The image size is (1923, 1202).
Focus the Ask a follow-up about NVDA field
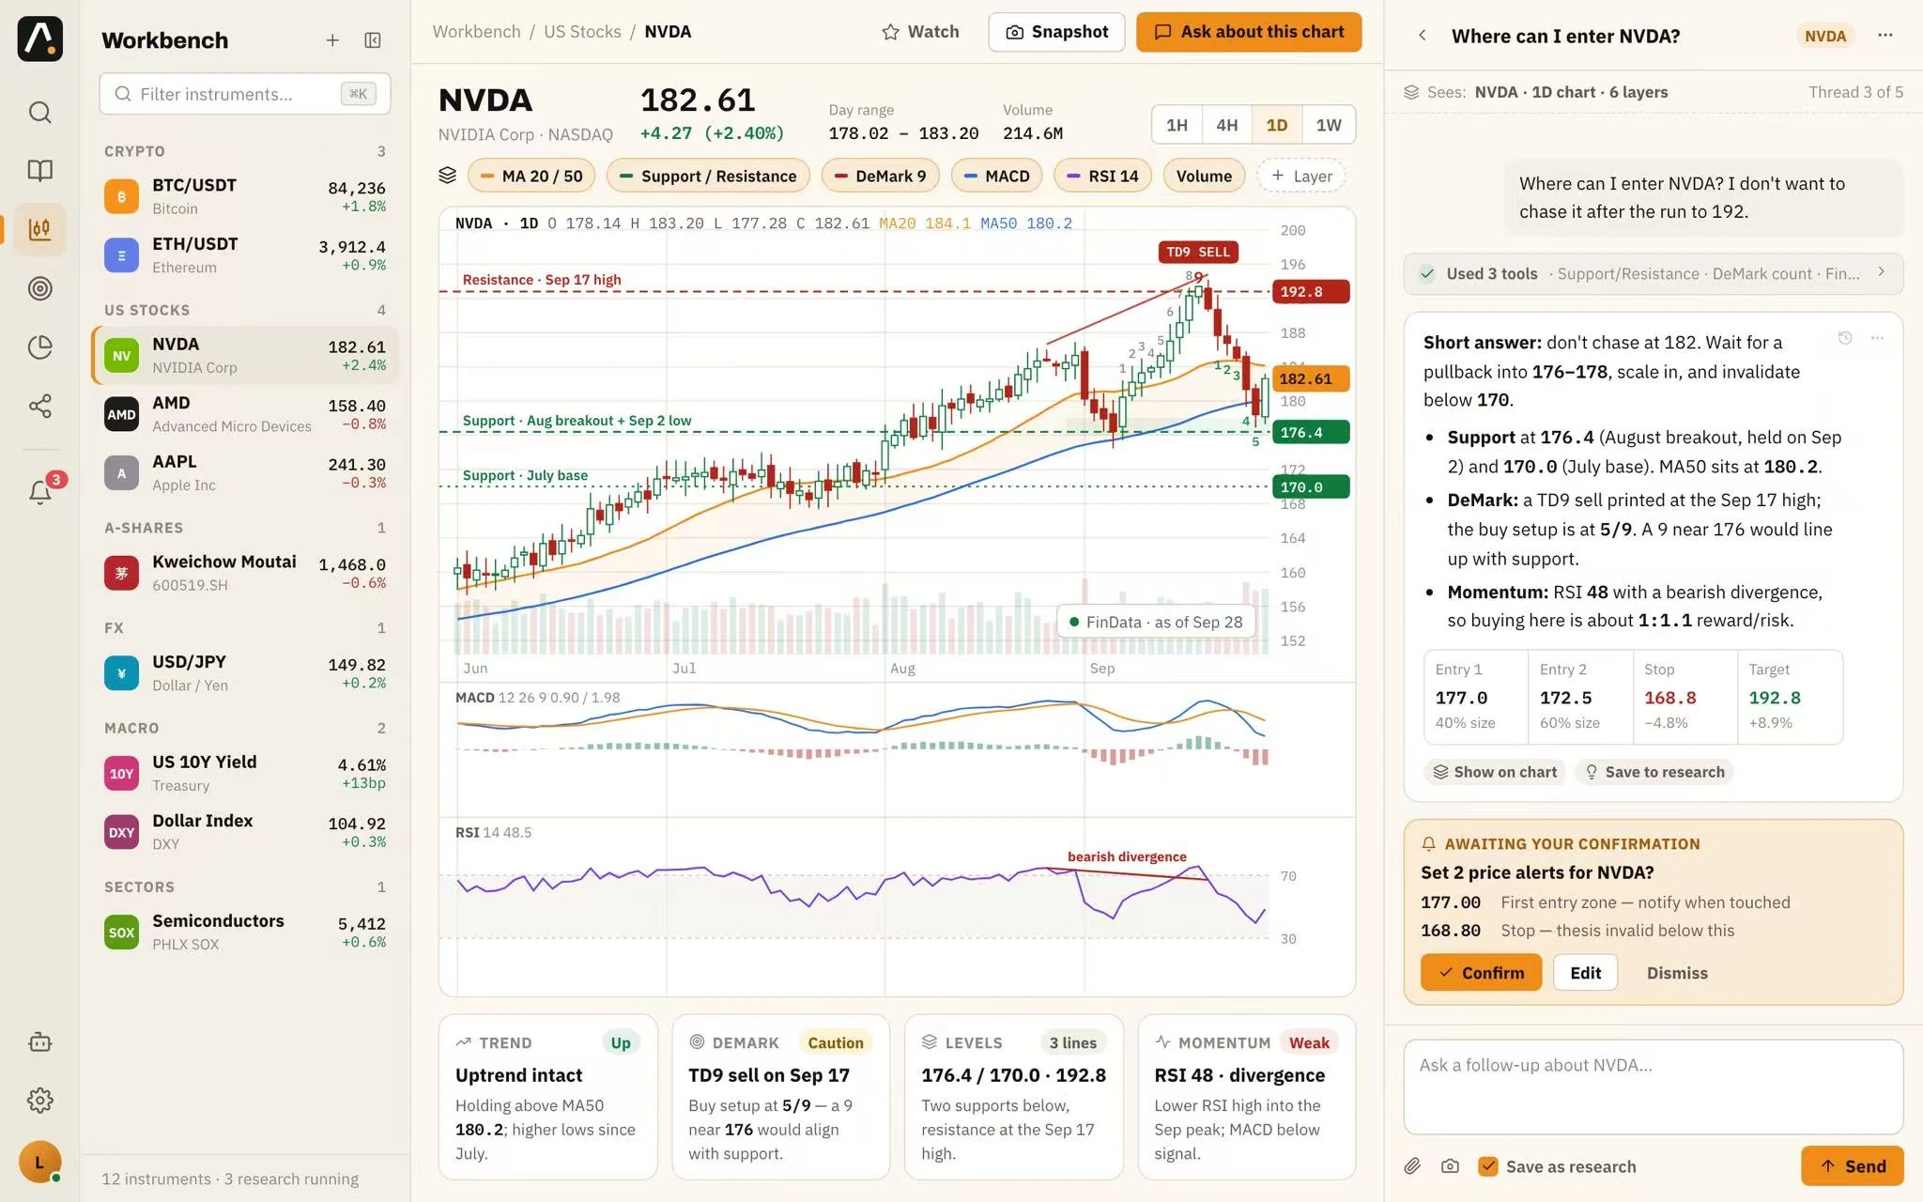(x=1653, y=1086)
